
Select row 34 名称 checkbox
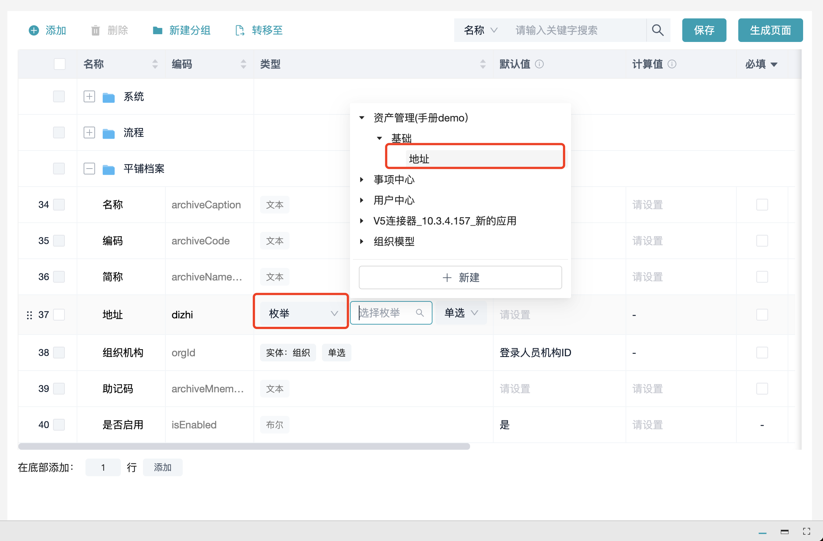[59, 205]
